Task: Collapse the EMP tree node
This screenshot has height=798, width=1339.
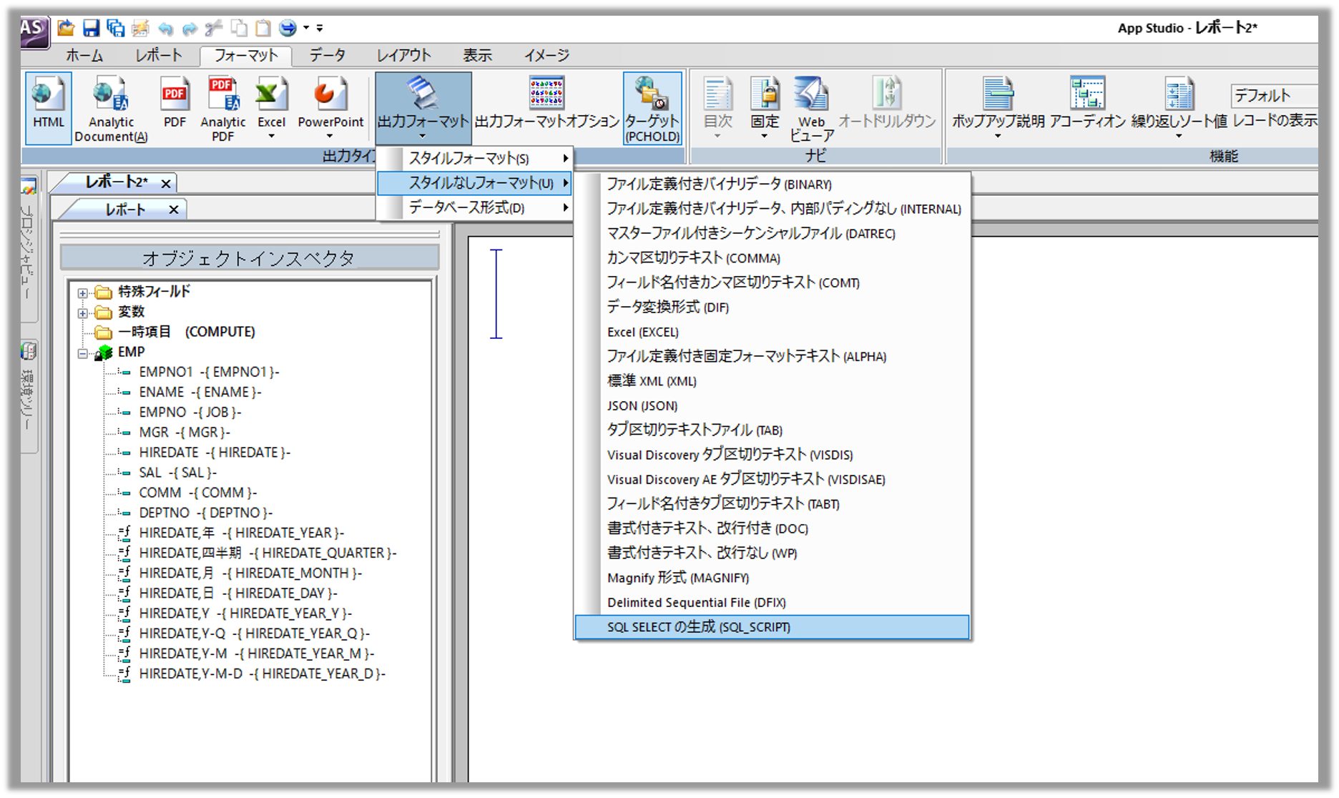Action: click(x=83, y=353)
